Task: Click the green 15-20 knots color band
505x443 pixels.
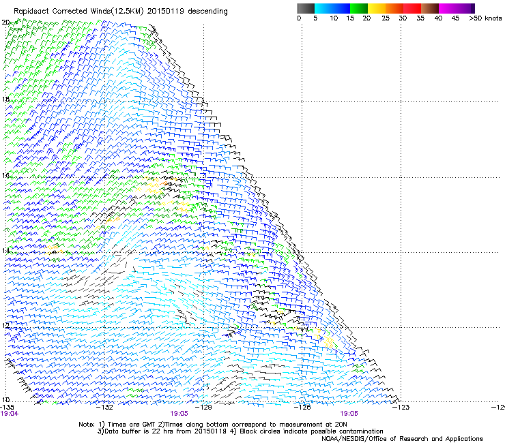Action: pyautogui.click(x=359, y=8)
